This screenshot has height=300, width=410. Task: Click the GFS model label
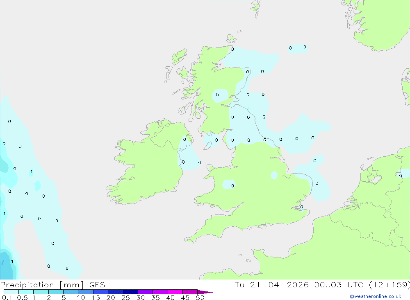[x=97, y=285]
